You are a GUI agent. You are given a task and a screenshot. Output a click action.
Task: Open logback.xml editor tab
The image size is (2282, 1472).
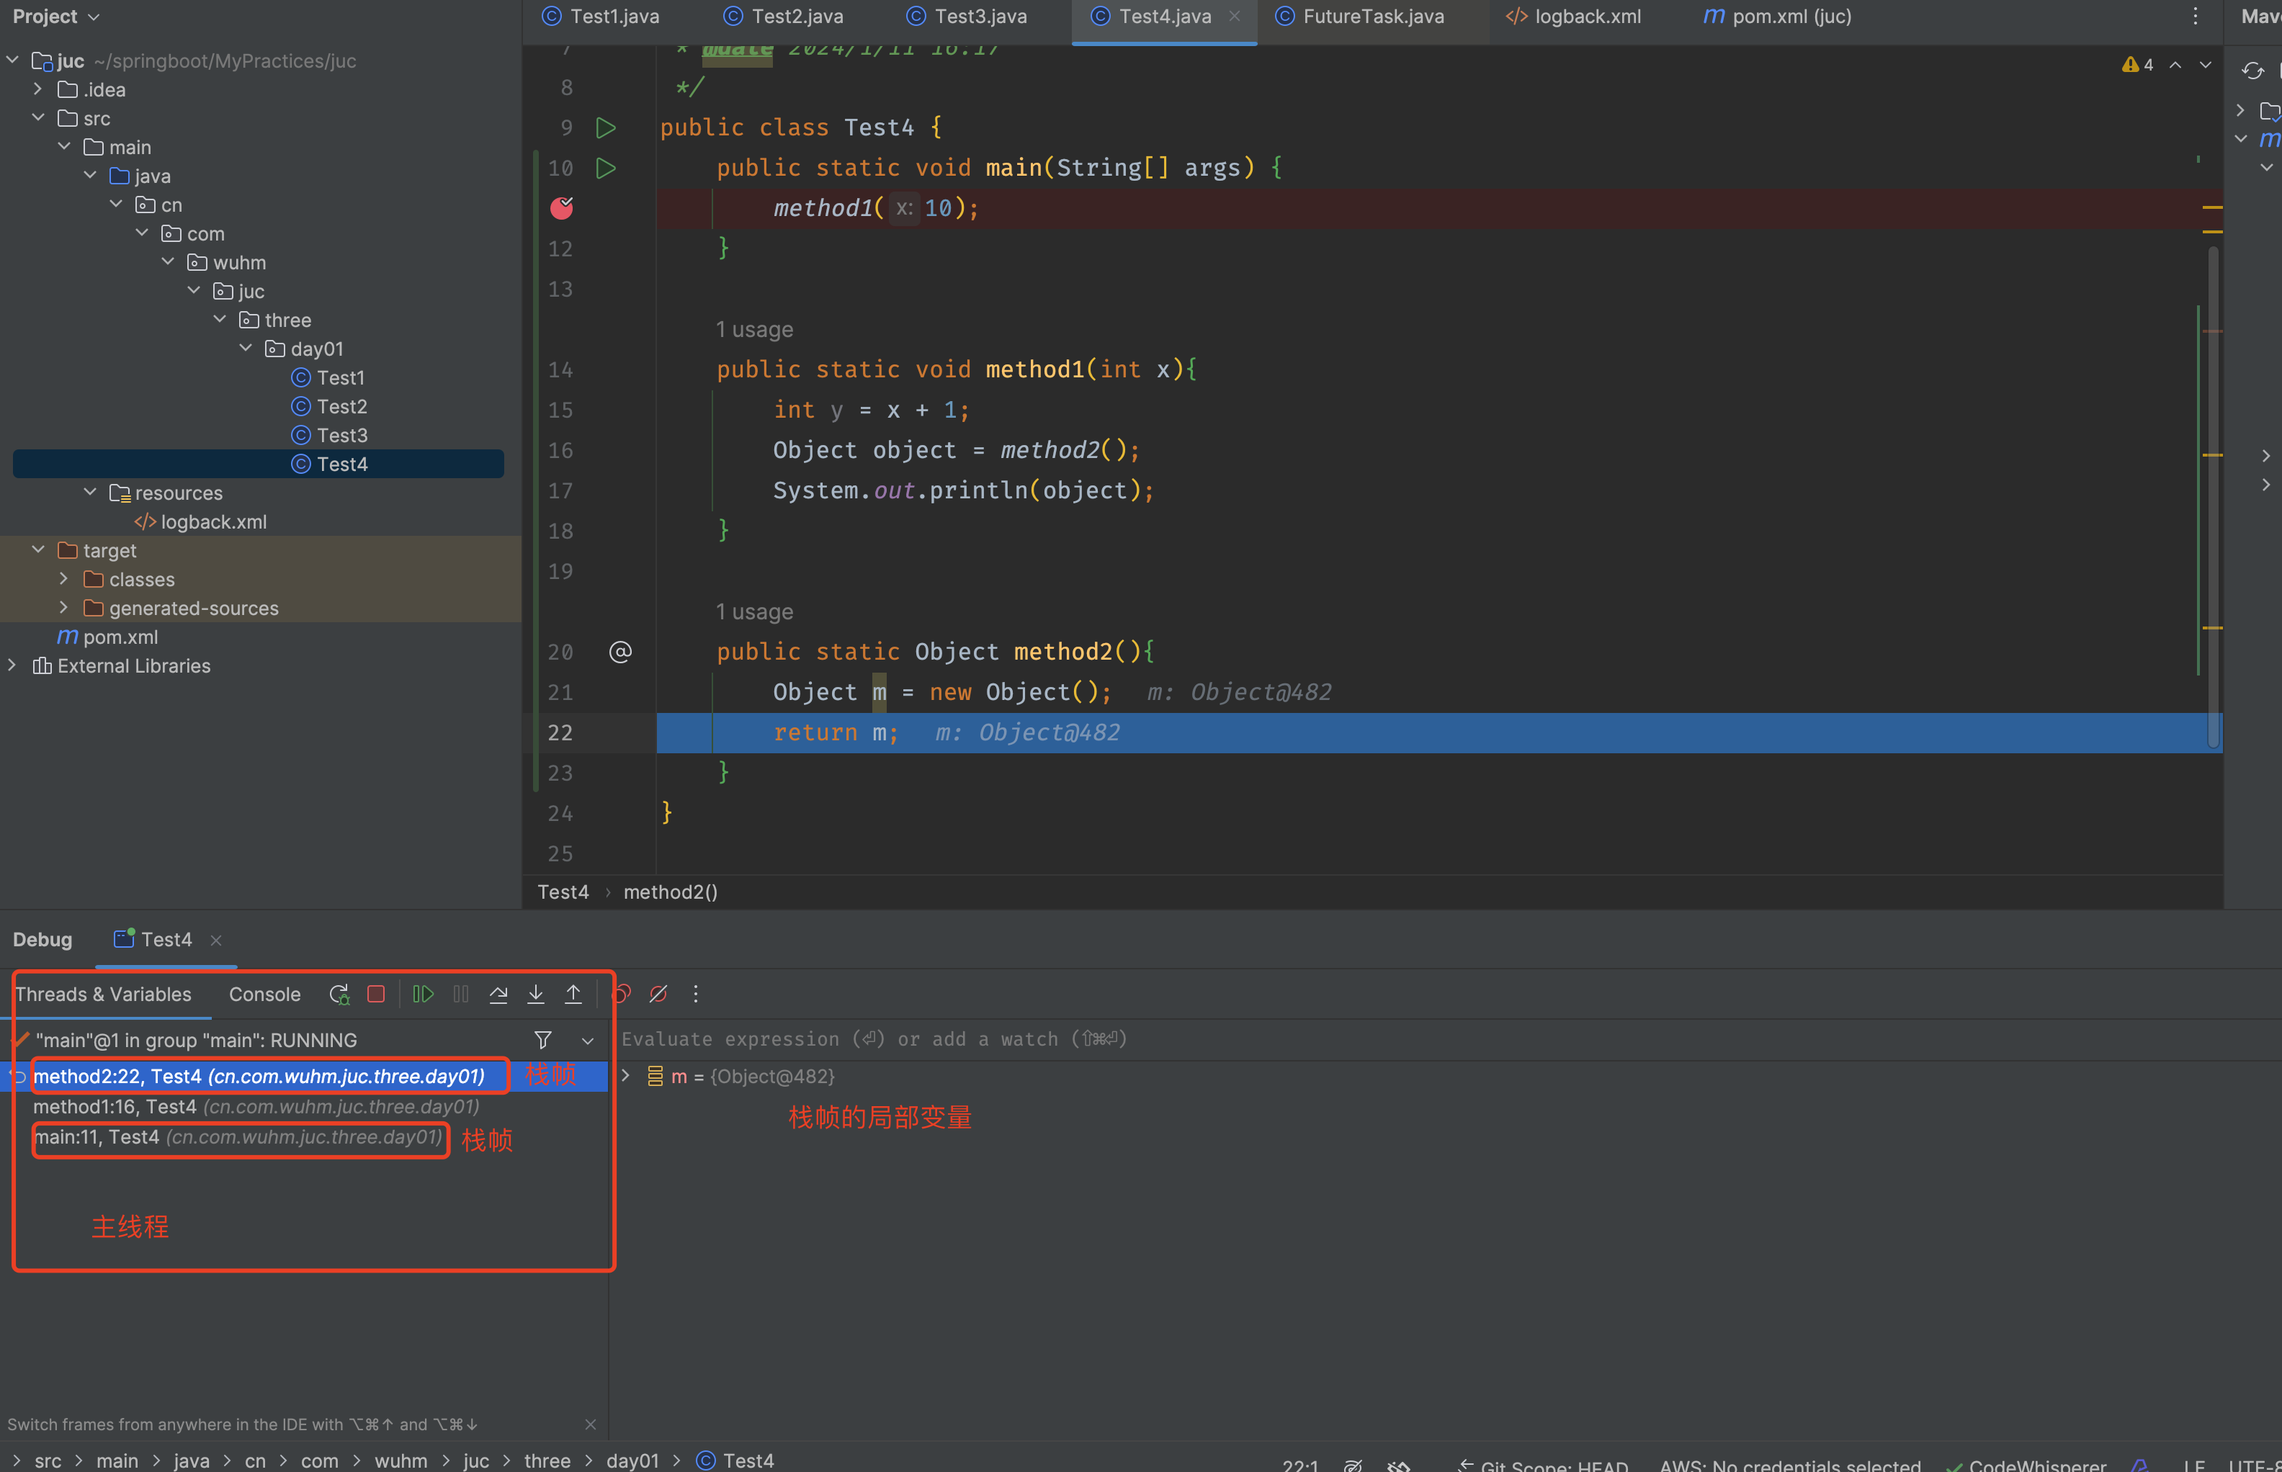(x=1574, y=17)
